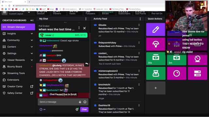Open options for Dashino19 activity entry
This screenshot has width=209, height=117.
coord(139,105)
